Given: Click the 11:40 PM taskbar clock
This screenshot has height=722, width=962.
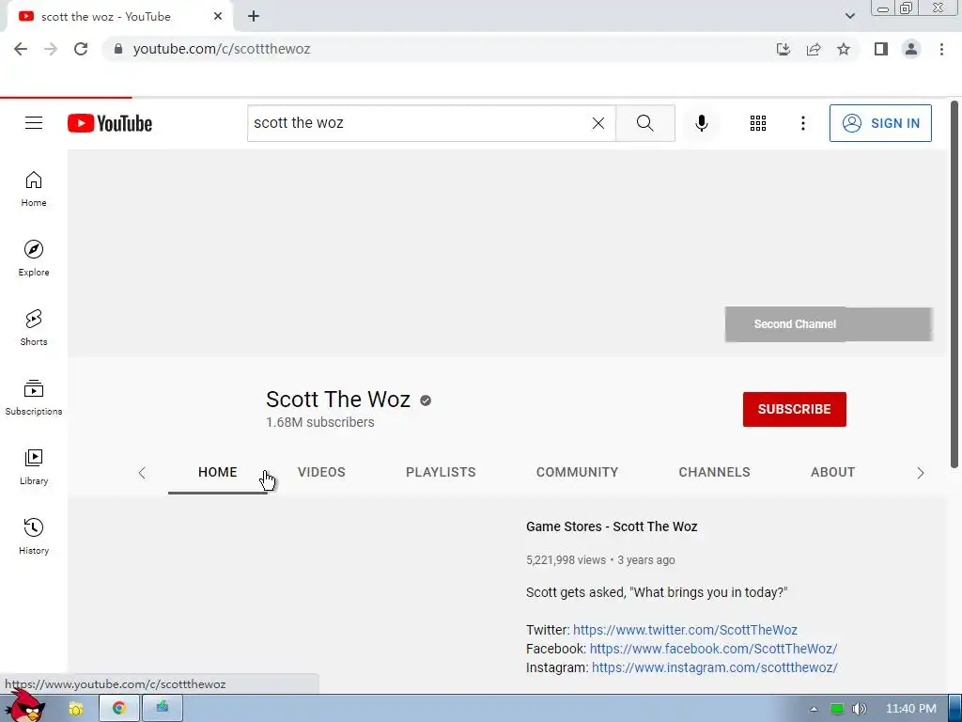Looking at the screenshot, I should (911, 709).
